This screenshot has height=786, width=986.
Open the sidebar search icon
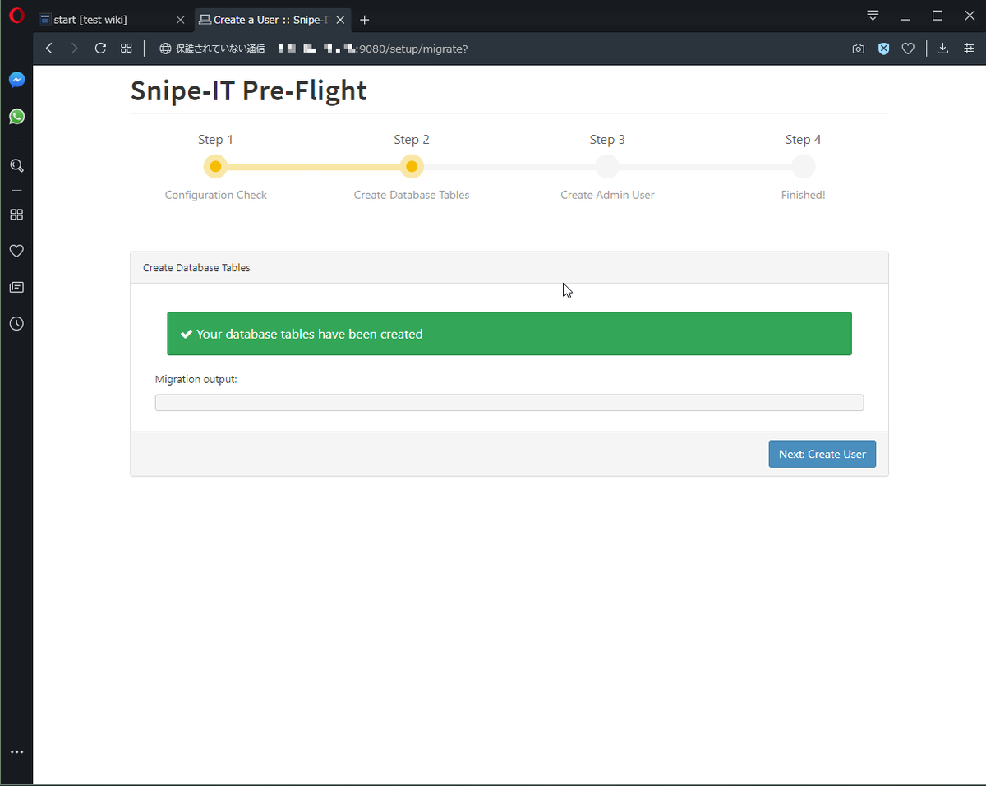[x=16, y=165]
